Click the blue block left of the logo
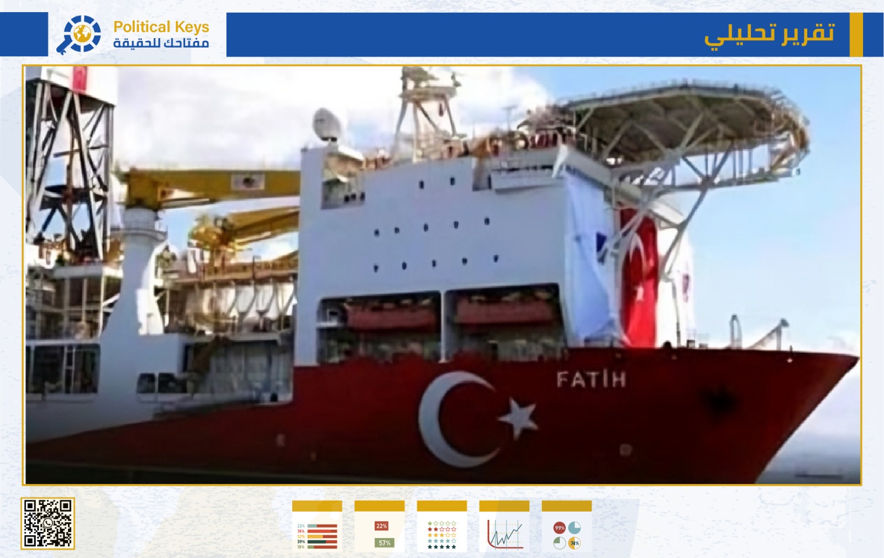 [24, 34]
